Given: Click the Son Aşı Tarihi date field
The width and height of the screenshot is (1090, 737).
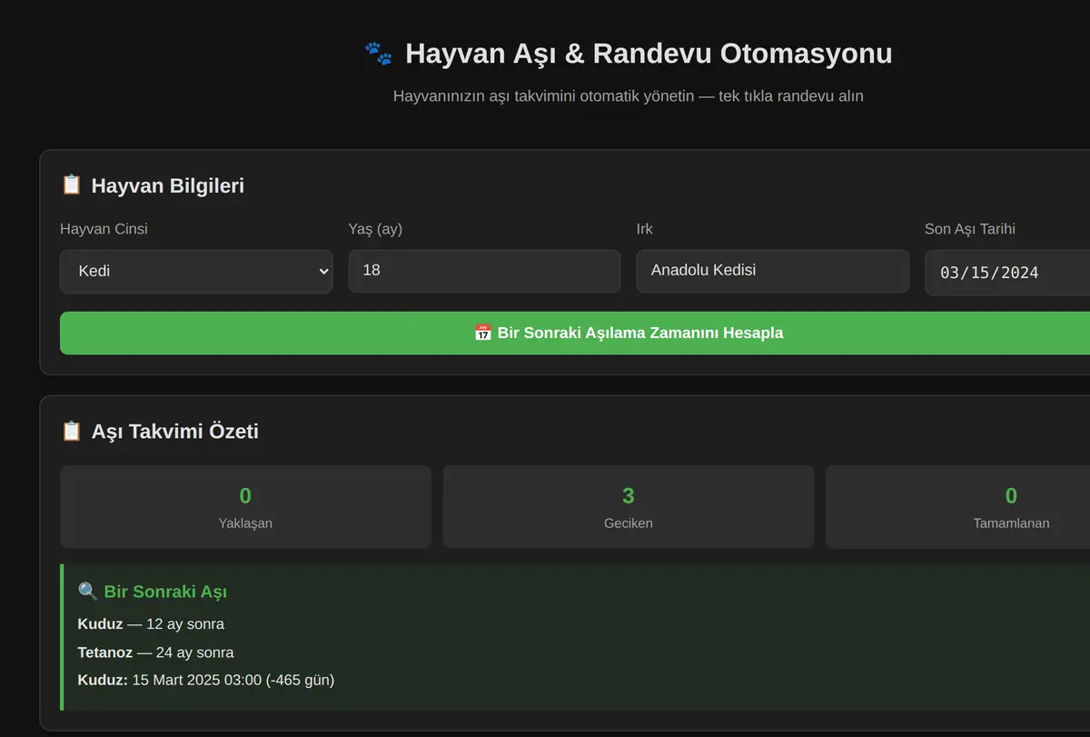Looking at the screenshot, I should pyautogui.click(x=1007, y=273).
